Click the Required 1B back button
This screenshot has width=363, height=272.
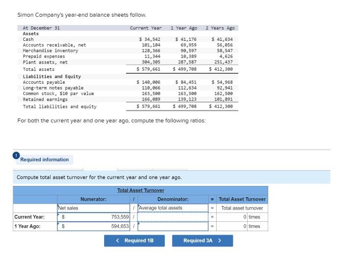coord(134,241)
